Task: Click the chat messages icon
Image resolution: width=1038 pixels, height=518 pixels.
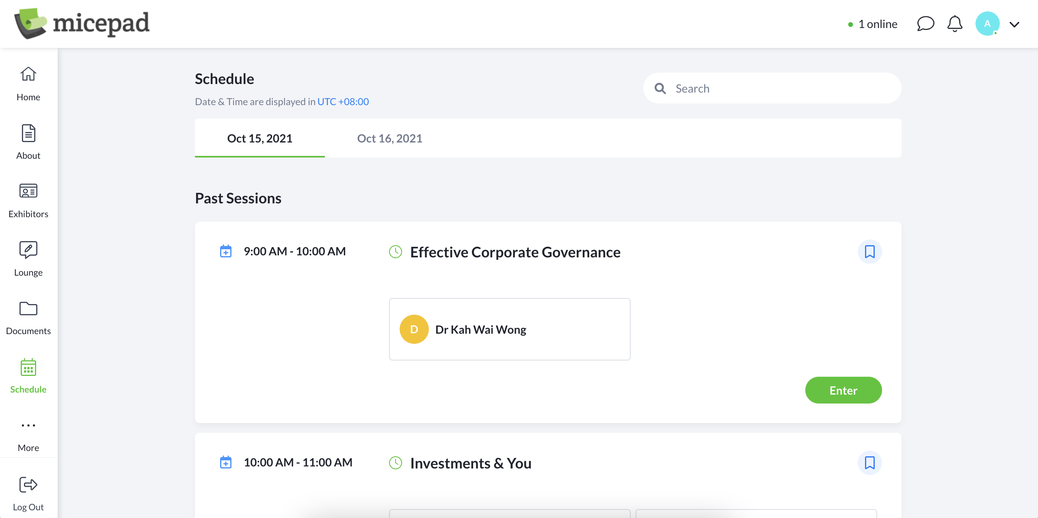Action: (x=926, y=24)
